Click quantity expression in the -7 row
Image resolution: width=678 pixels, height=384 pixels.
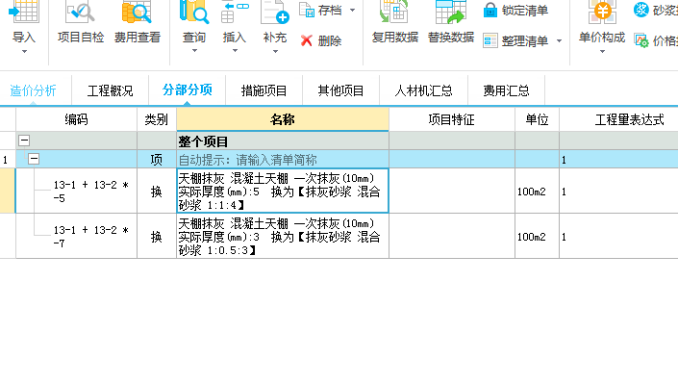pyautogui.click(x=618, y=237)
